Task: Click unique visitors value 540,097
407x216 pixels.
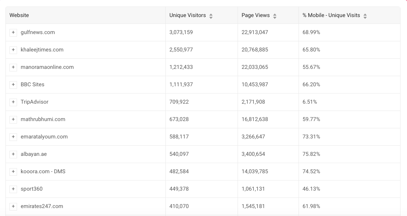Action: [179, 154]
